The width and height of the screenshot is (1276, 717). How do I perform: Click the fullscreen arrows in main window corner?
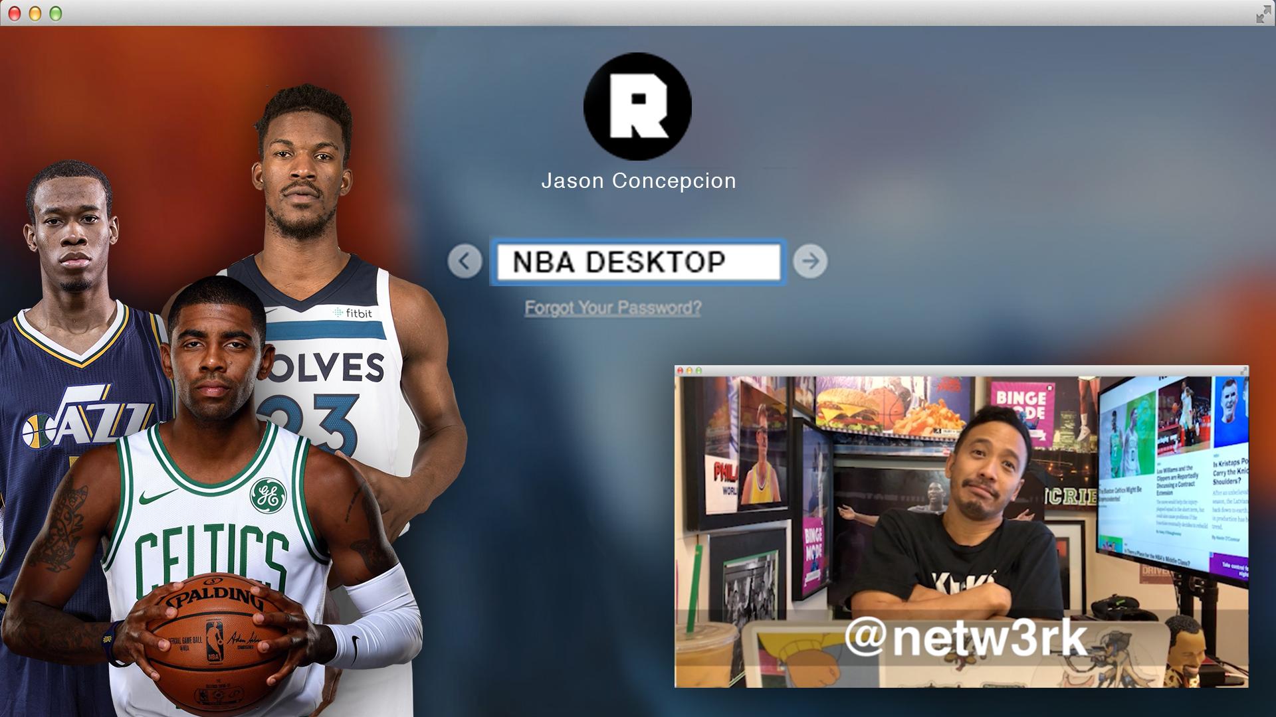tap(1263, 14)
